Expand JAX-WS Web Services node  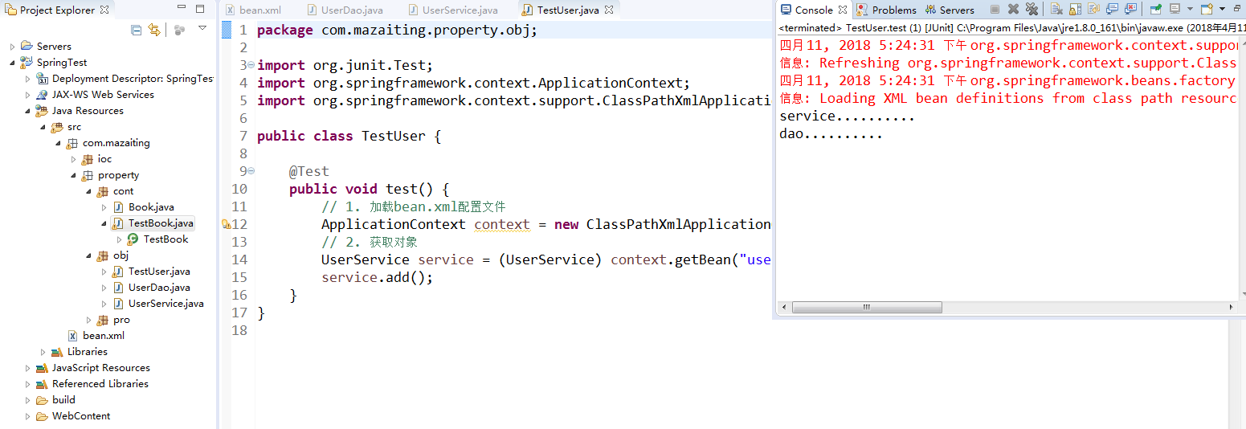27,95
